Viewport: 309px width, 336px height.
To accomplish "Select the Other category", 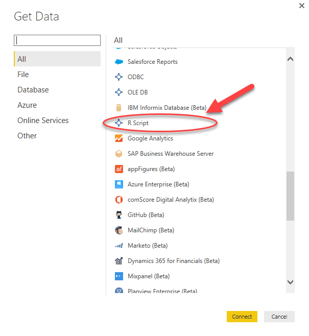I will tap(27, 136).
